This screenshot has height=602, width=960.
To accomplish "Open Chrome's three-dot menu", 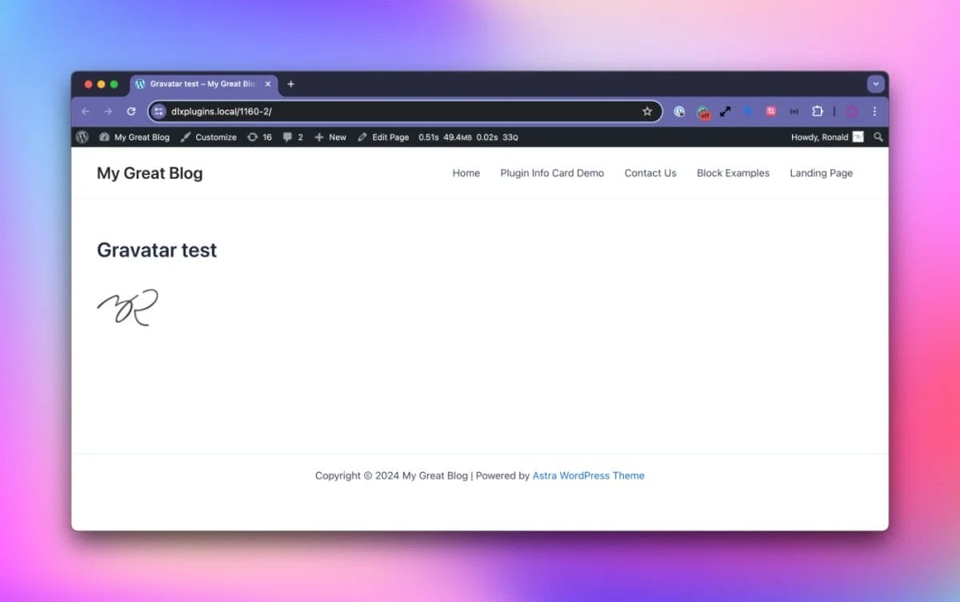I will pyautogui.click(x=874, y=112).
